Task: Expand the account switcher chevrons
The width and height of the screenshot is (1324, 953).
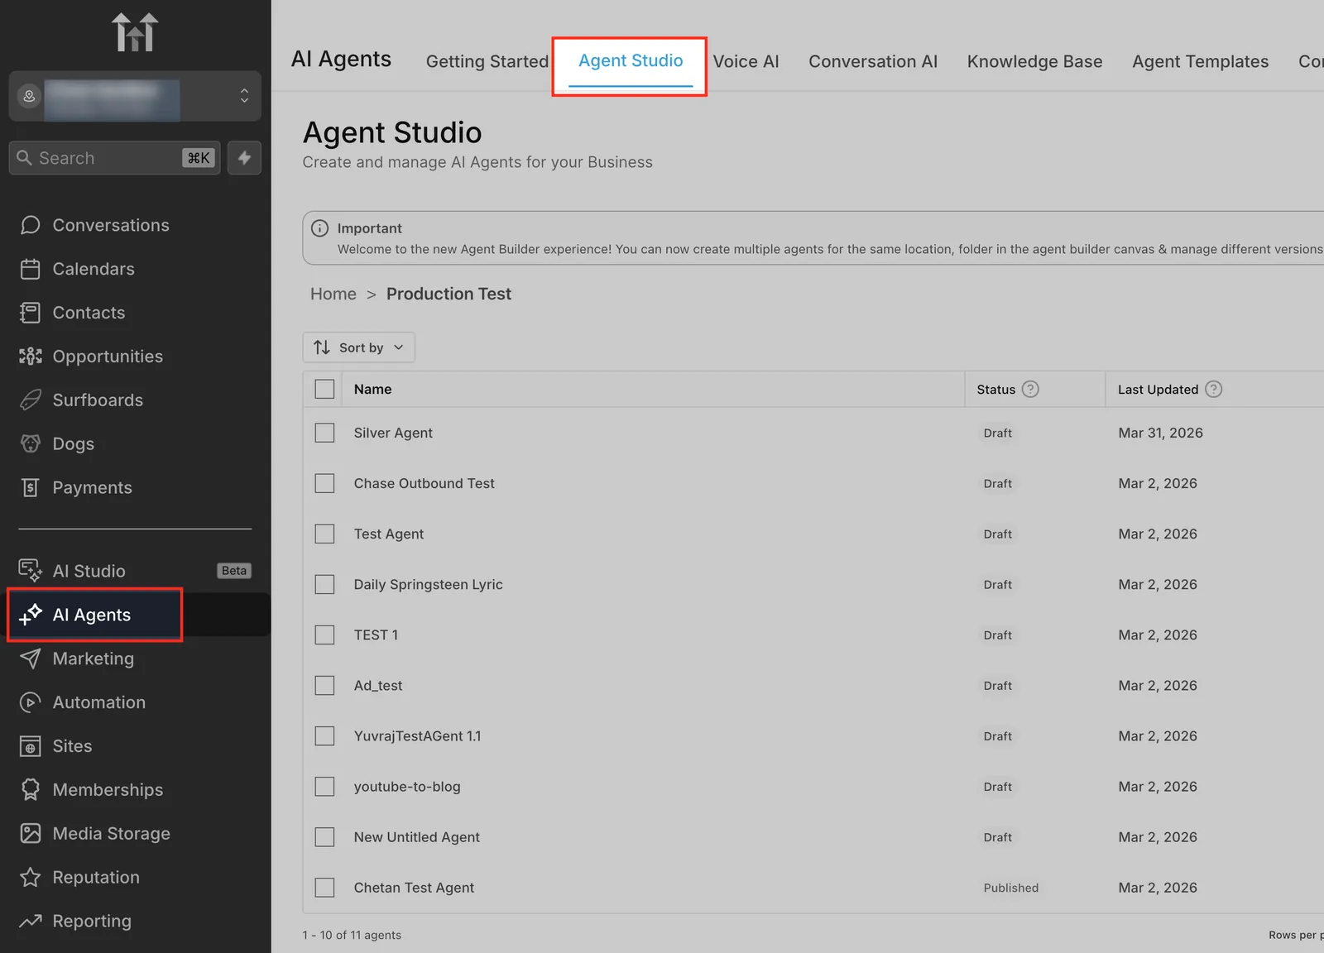Action: 244,96
